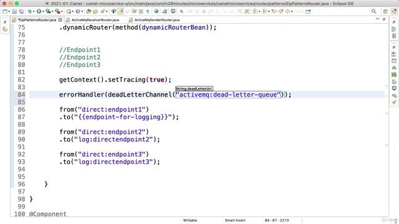The image size is (399, 224).
Task: Click the Next Annotation icon
Action: click(x=255, y=11)
